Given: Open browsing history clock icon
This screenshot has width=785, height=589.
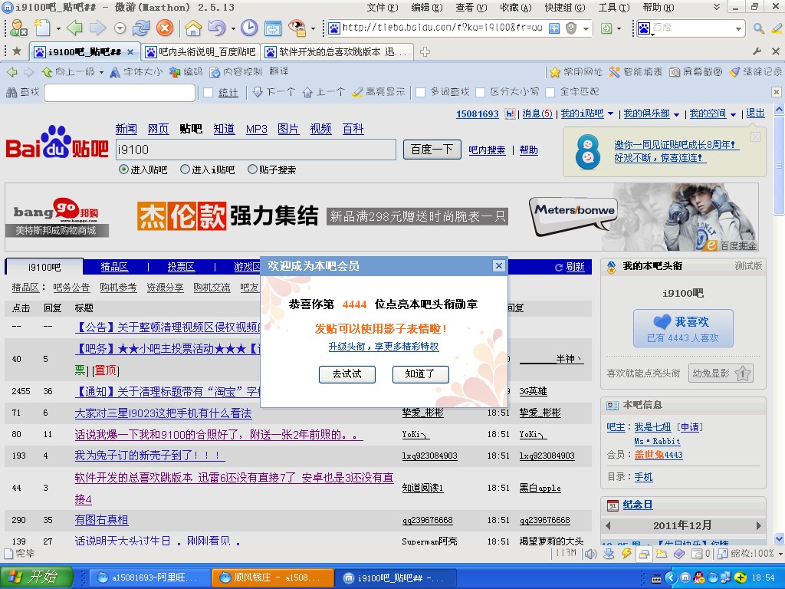Looking at the screenshot, I should coord(249,28).
